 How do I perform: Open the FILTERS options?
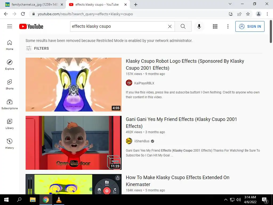tap(37, 48)
